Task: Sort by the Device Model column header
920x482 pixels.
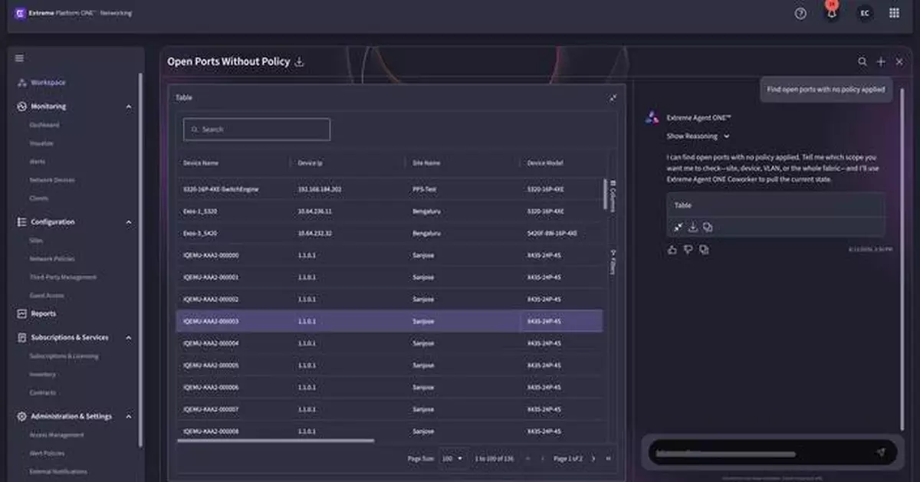Action: 545,163
